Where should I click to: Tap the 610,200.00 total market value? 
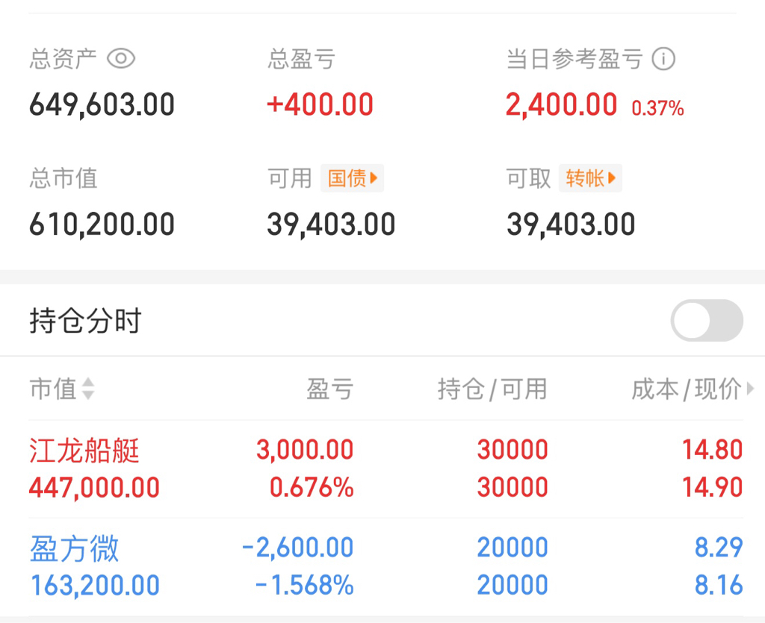click(102, 224)
